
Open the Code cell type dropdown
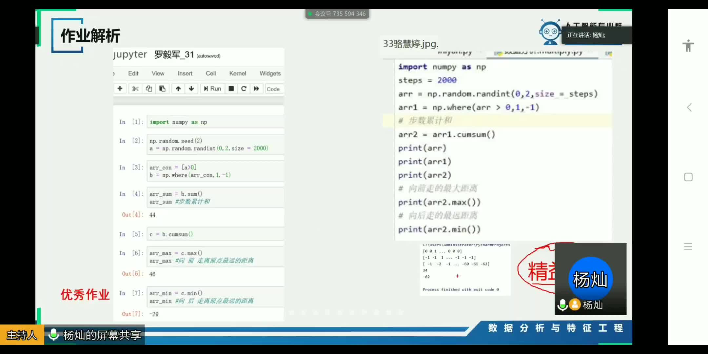(x=273, y=89)
